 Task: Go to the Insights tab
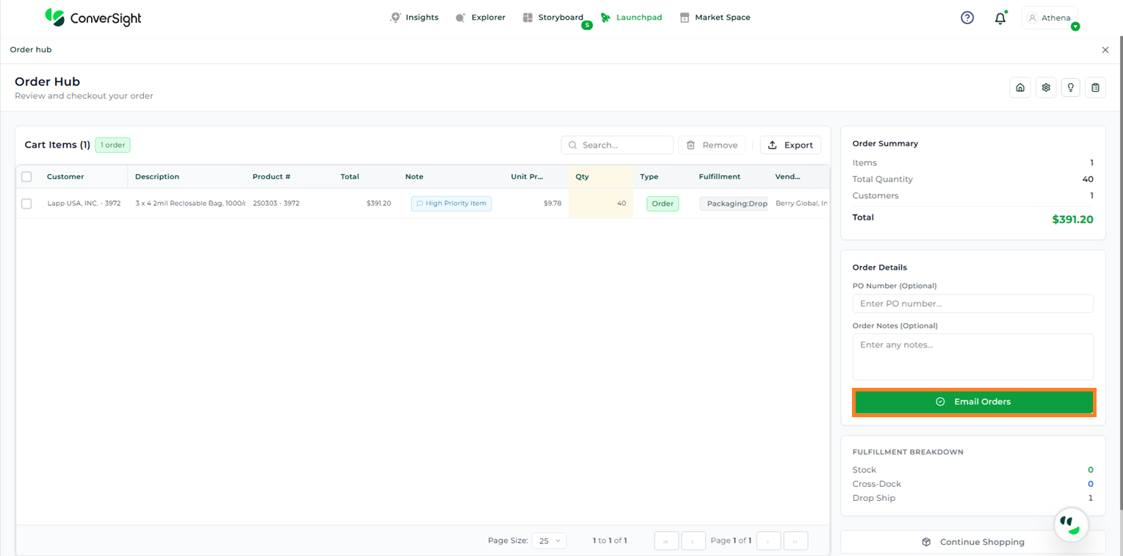[x=414, y=18]
